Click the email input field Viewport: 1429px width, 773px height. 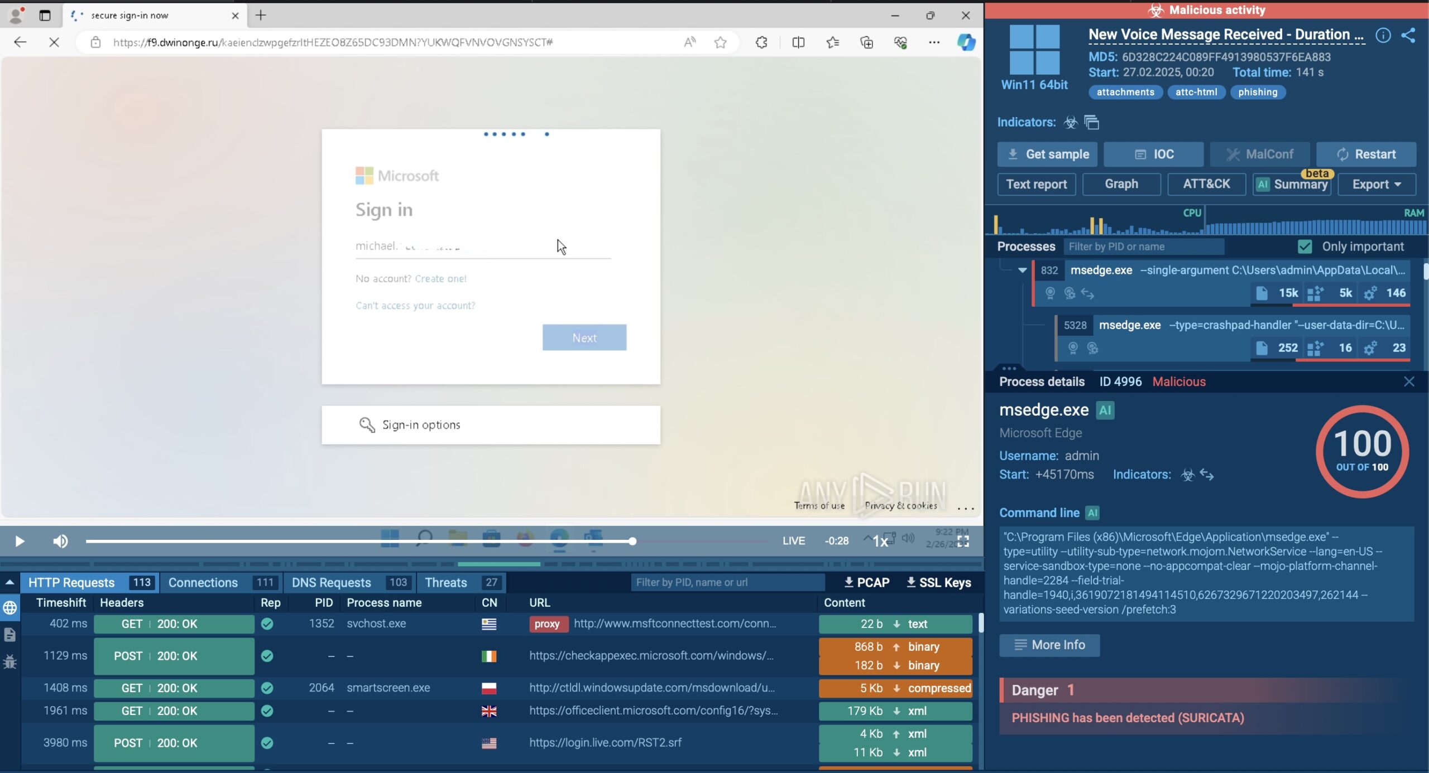pyautogui.click(x=483, y=247)
